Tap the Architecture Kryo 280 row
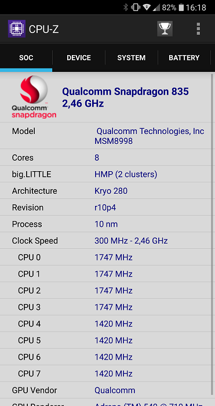Viewport: 215px width, 406px height. click(106, 191)
